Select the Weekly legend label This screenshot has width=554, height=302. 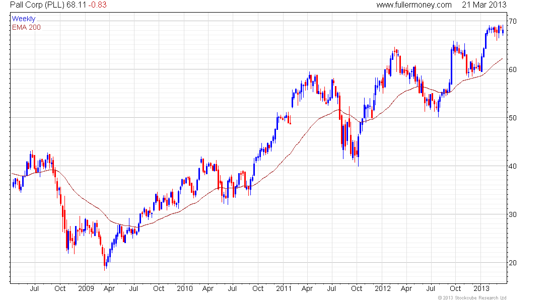24,19
